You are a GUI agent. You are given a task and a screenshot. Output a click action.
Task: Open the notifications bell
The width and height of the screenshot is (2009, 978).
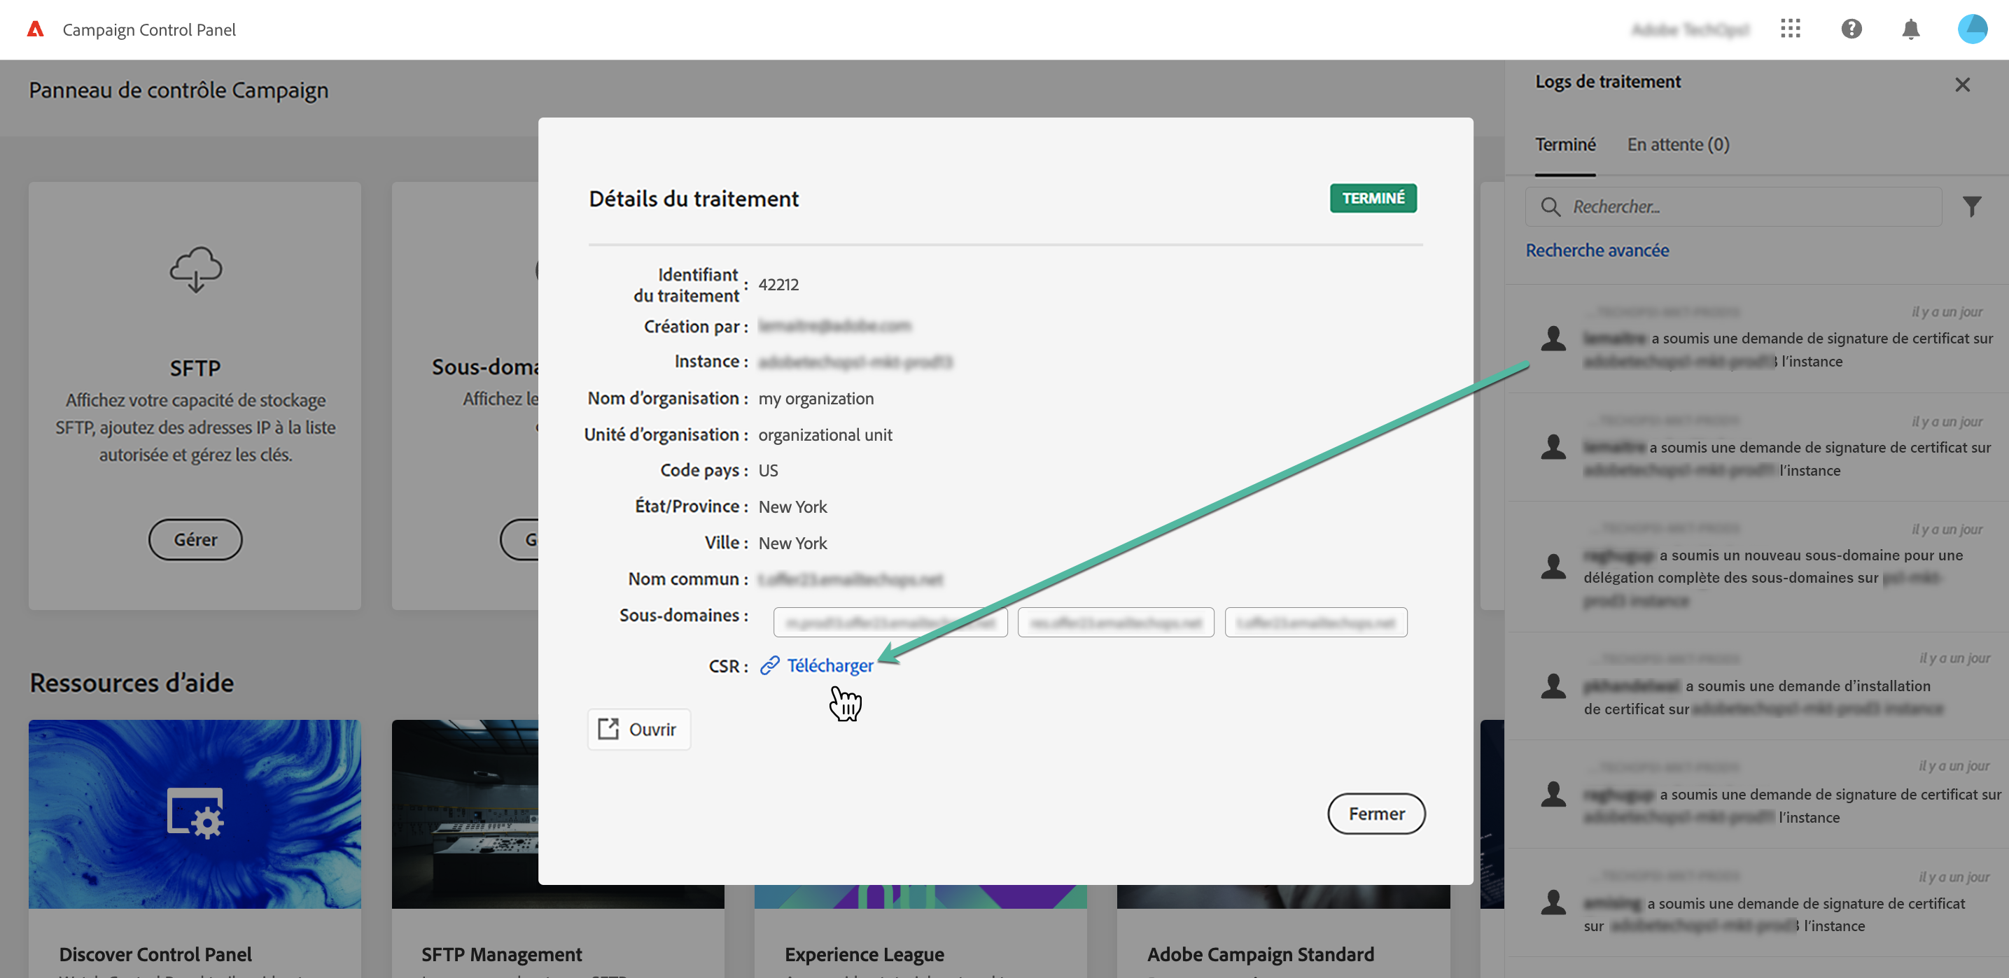[x=1911, y=29]
